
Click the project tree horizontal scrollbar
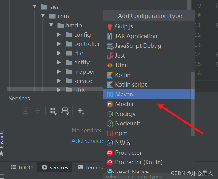pos(54,89)
